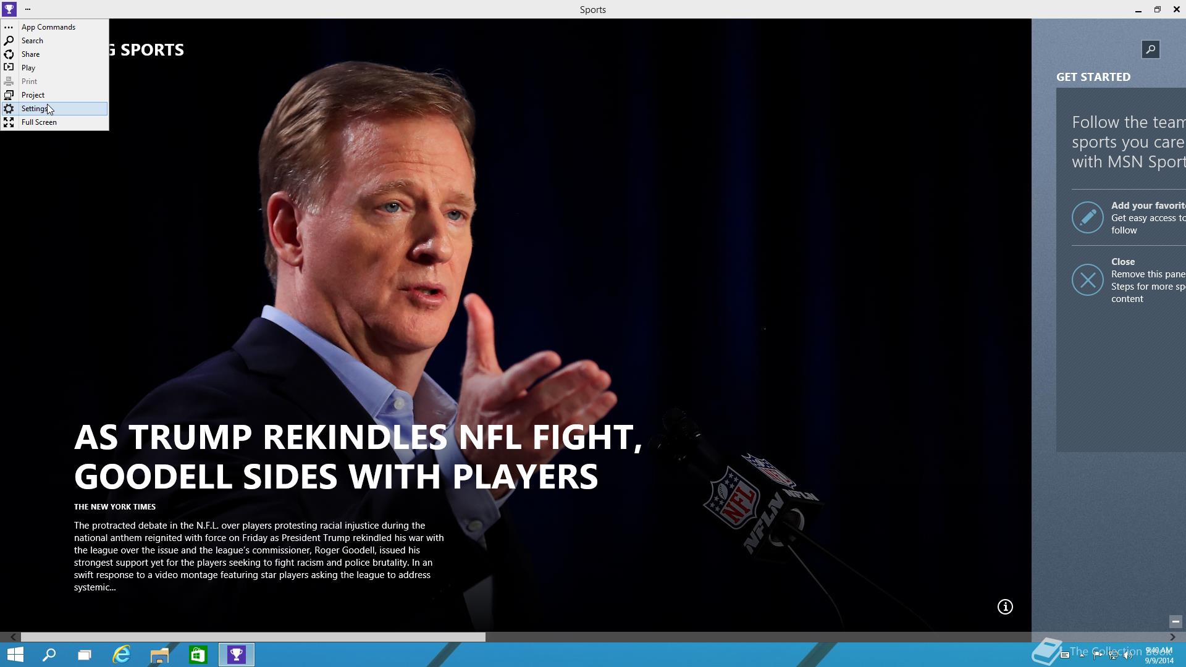Click the left arrow of the horizontal scrollbar
The height and width of the screenshot is (667, 1186).
pyautogui.click(x=13, y=637)
